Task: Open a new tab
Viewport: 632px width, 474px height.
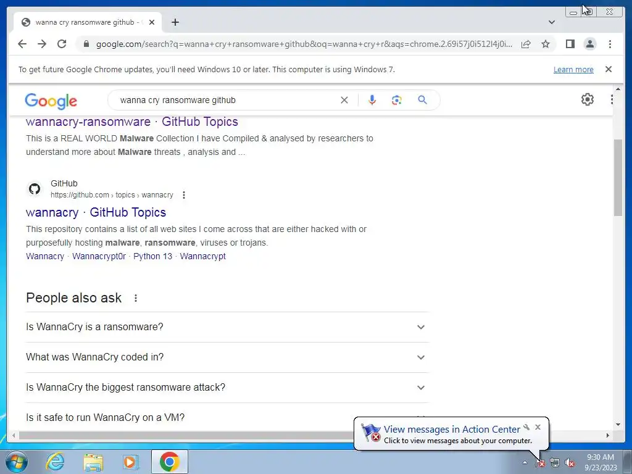Action: pos(175,22)
